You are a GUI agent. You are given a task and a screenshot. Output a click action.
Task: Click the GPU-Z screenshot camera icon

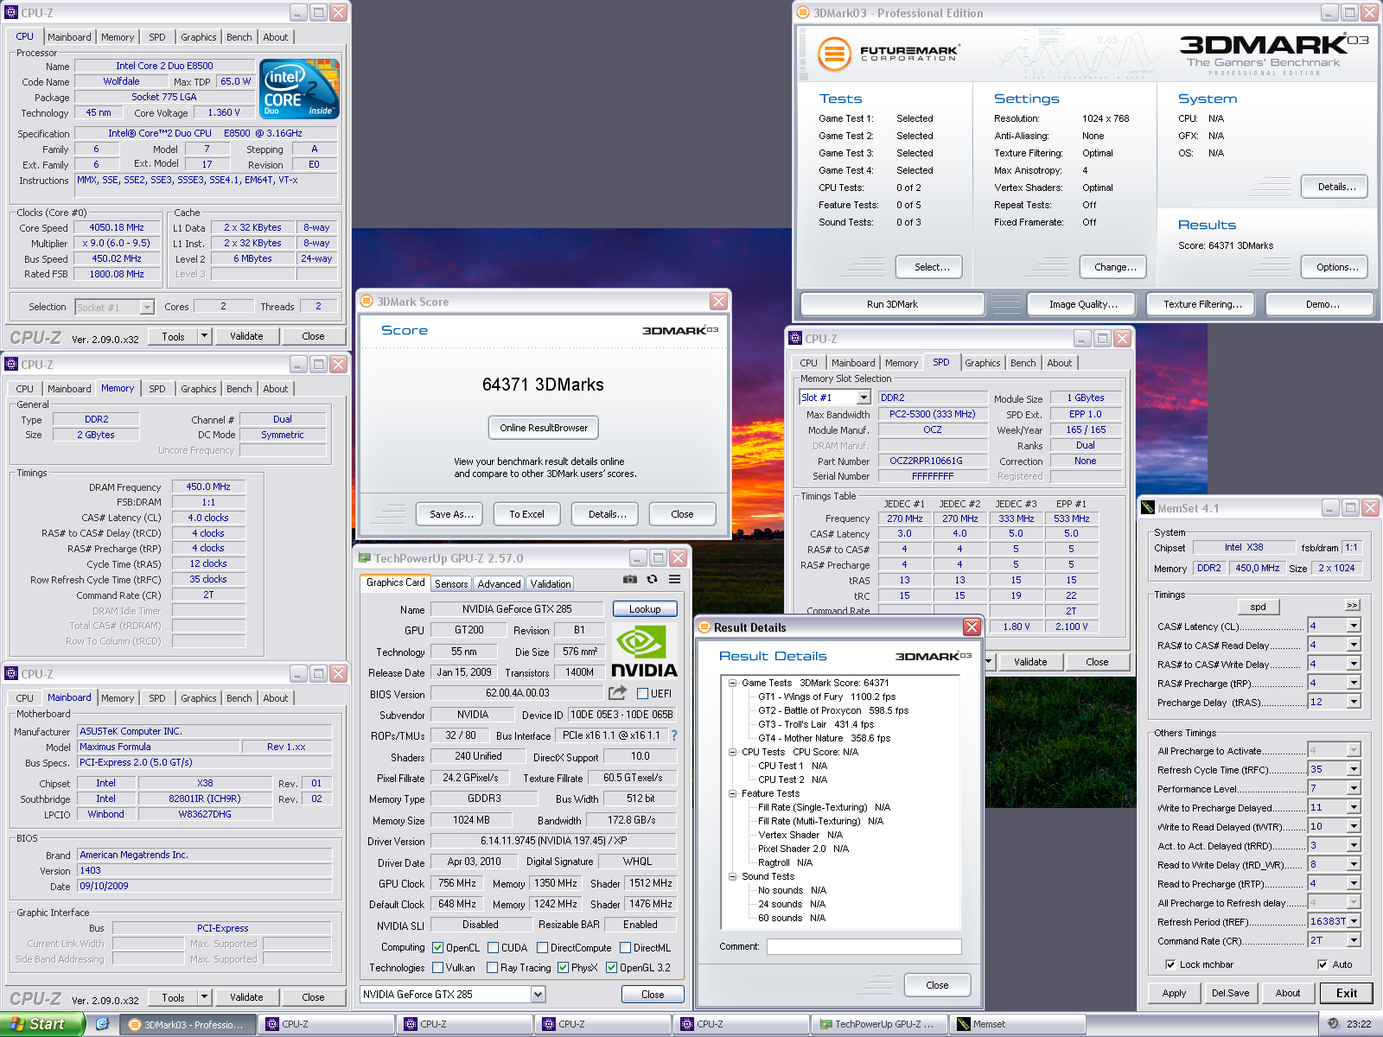click(x=630, y=579)
